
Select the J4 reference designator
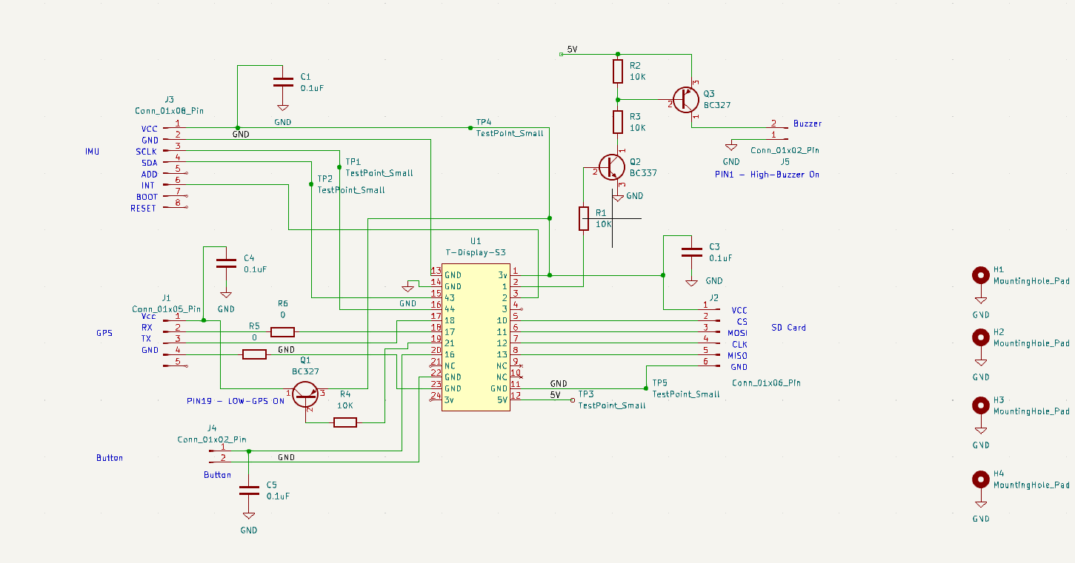(x=212, y=428)
